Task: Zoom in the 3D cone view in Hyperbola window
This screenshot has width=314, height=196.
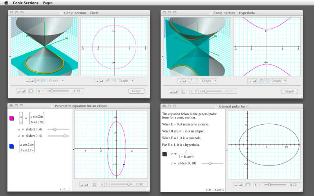Action: click(184, 81)
